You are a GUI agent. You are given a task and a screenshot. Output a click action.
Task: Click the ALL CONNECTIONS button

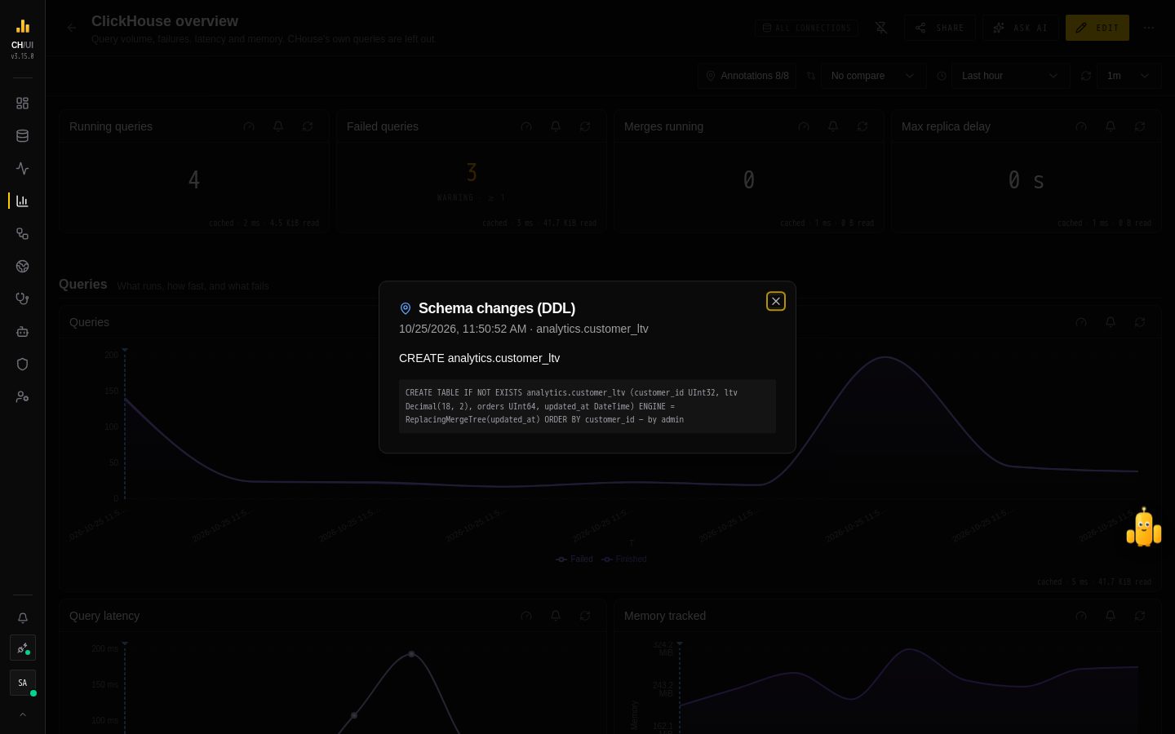coord(806,28)
